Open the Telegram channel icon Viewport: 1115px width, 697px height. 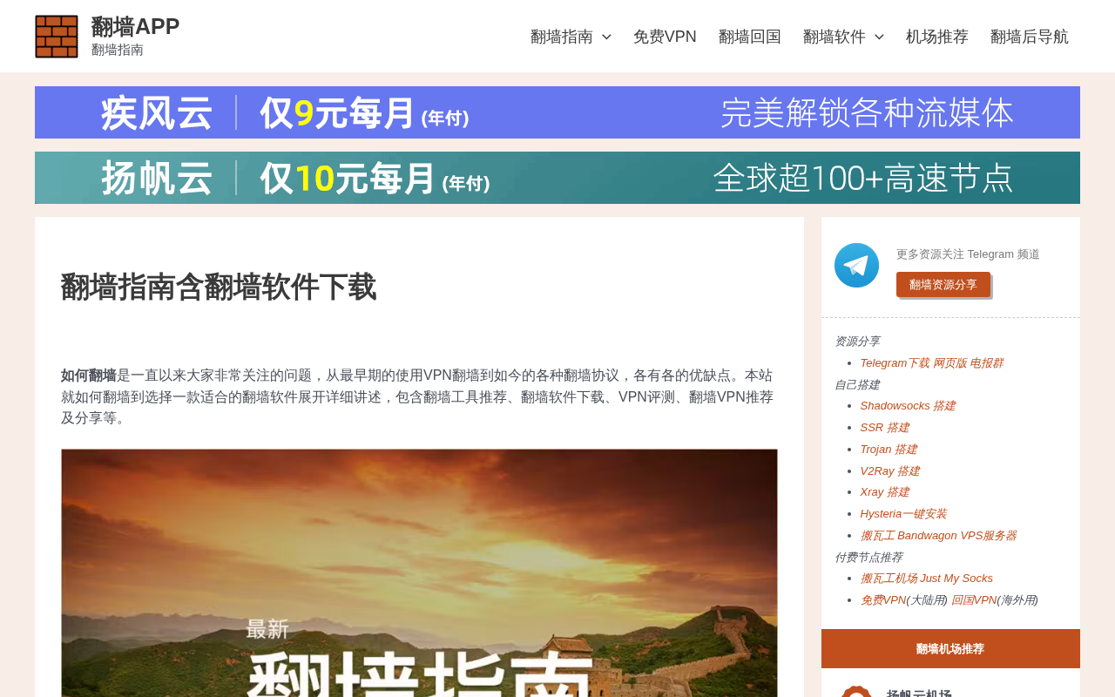(x=856, y=266)
